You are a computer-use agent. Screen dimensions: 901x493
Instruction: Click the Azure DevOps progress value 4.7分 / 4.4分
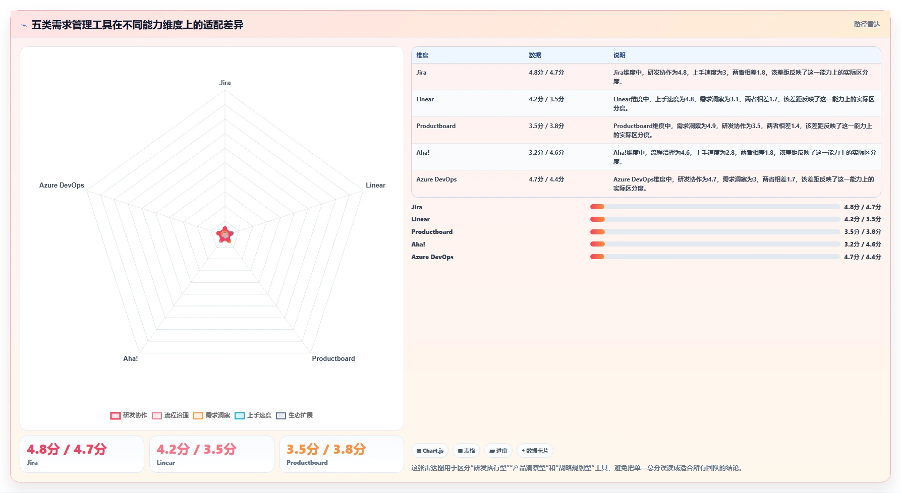pos(862,257)
